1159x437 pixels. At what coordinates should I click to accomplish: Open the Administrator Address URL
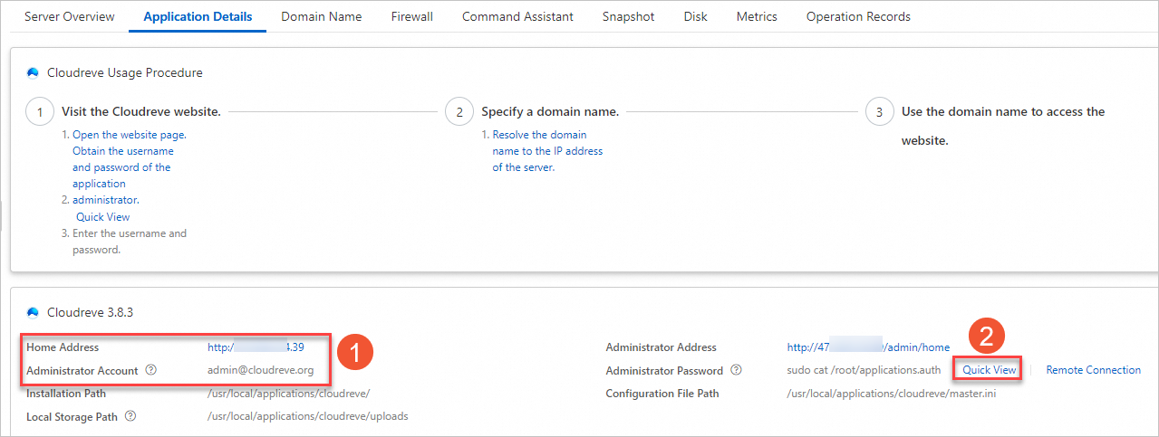coord(867,347)
